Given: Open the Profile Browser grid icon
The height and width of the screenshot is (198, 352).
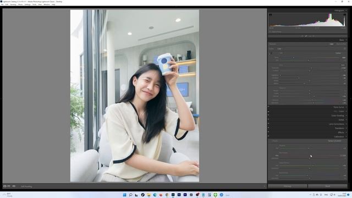Looking at the screenshot, I should click(345, 48).
